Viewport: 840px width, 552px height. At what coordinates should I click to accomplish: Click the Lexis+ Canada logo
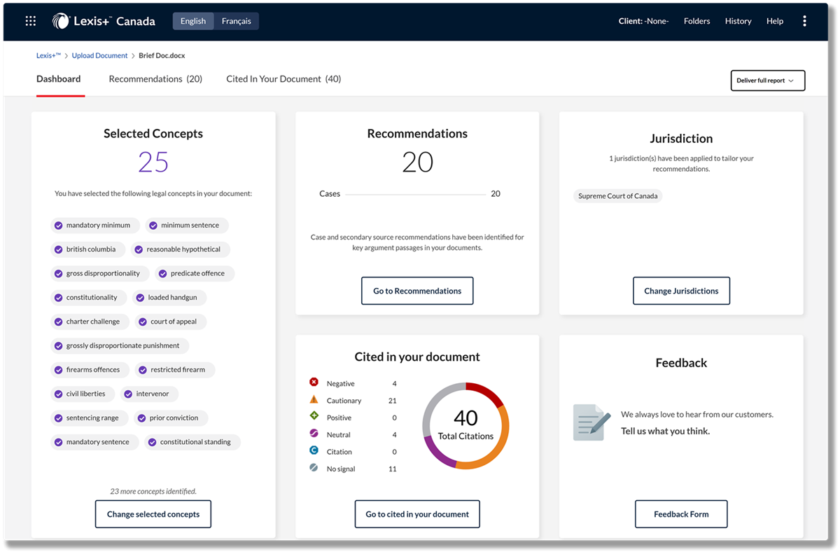click(104, 21)
